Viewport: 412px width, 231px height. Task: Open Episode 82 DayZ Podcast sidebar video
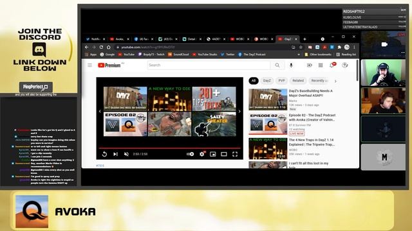coord(292,124)
